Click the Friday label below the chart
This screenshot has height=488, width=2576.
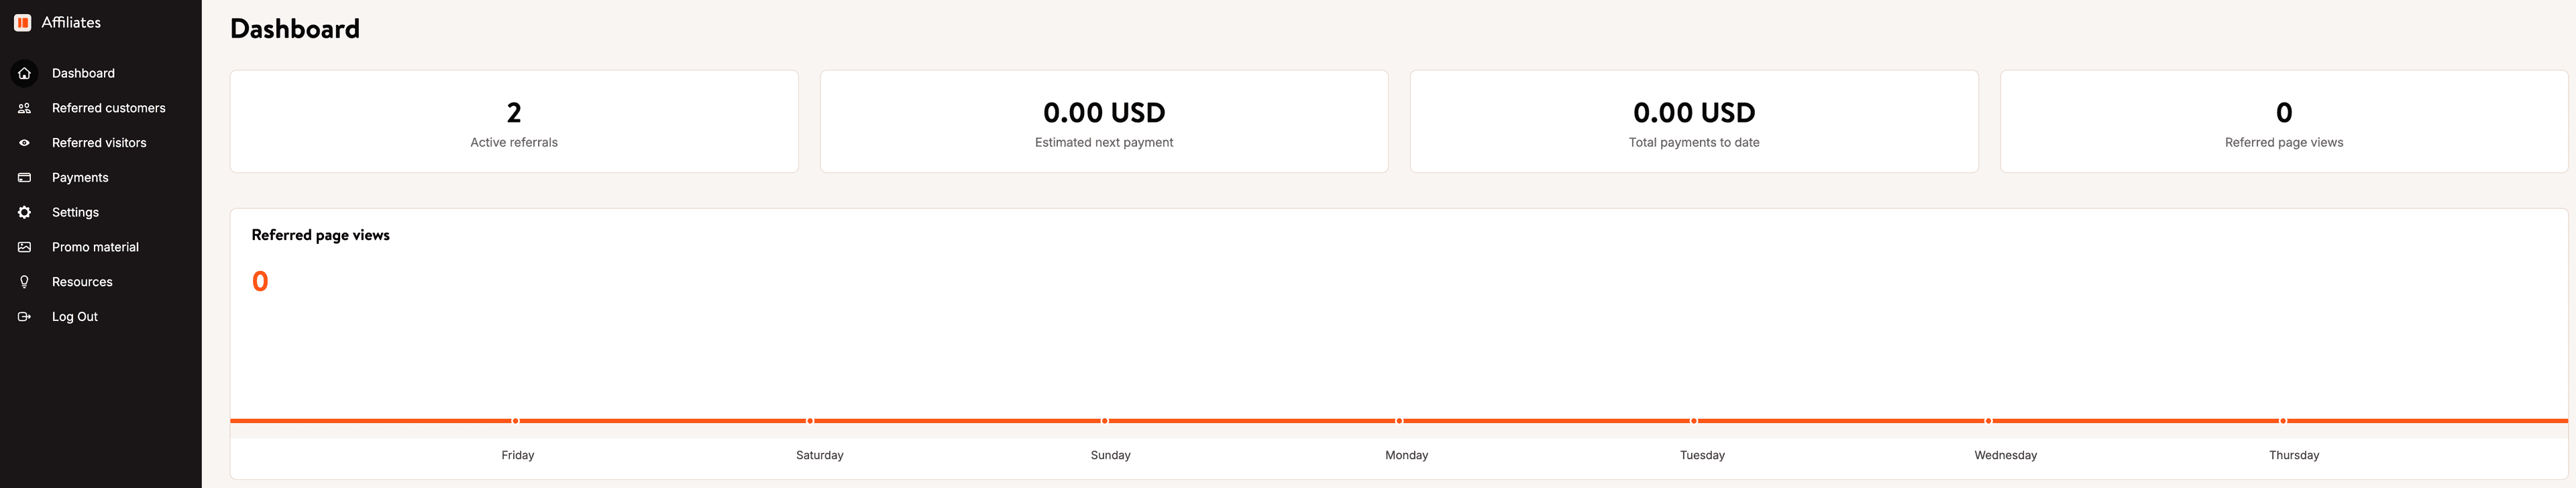pos(518,455)
